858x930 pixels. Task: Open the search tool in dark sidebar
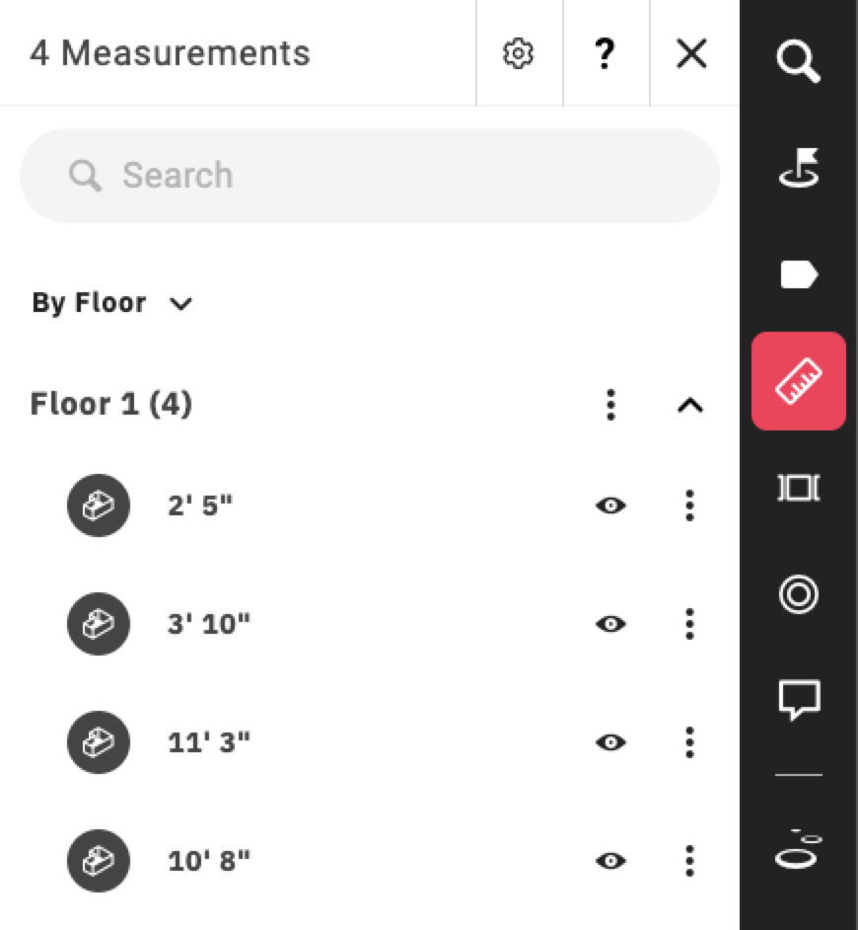coord(798,61)
